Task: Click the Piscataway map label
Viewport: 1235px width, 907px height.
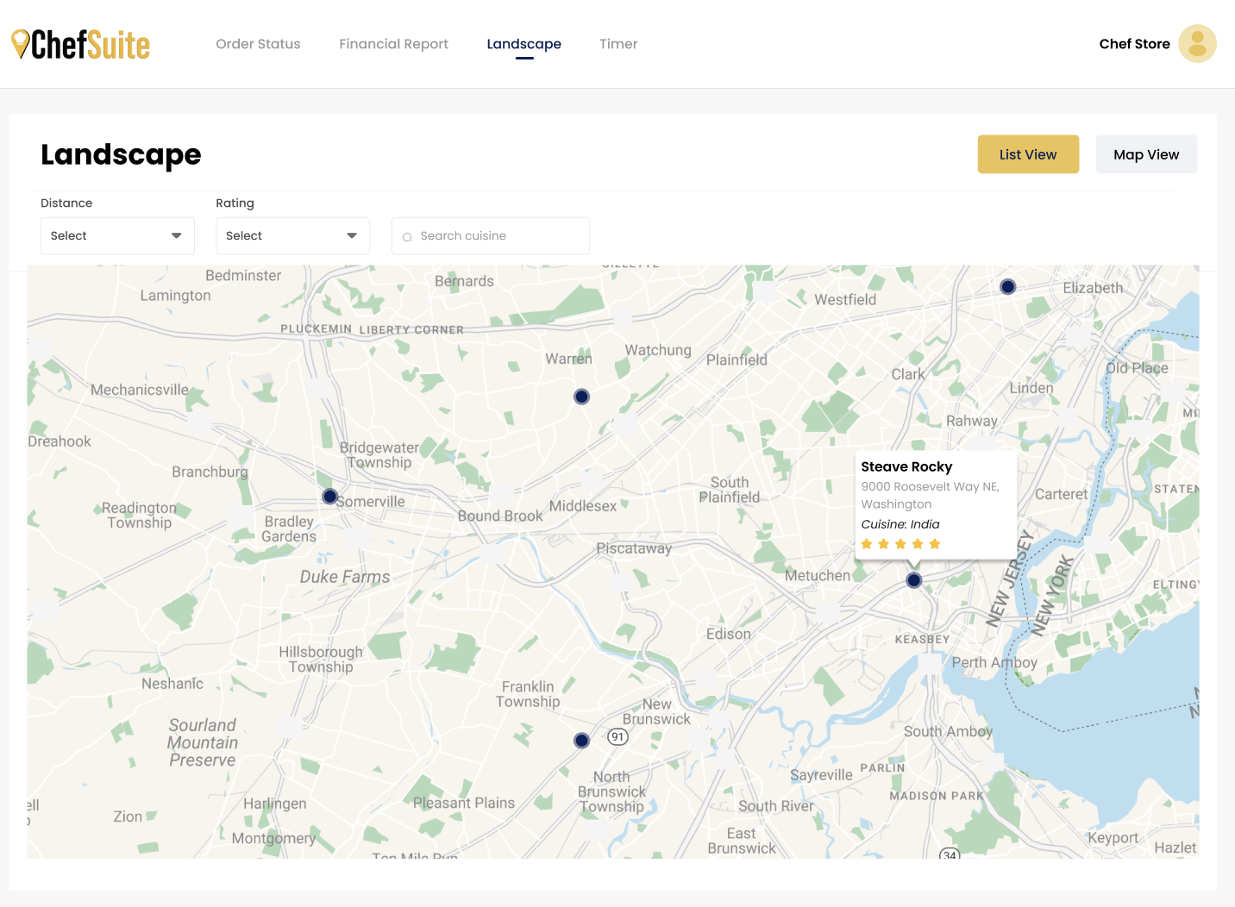Action: coord(634,548)
